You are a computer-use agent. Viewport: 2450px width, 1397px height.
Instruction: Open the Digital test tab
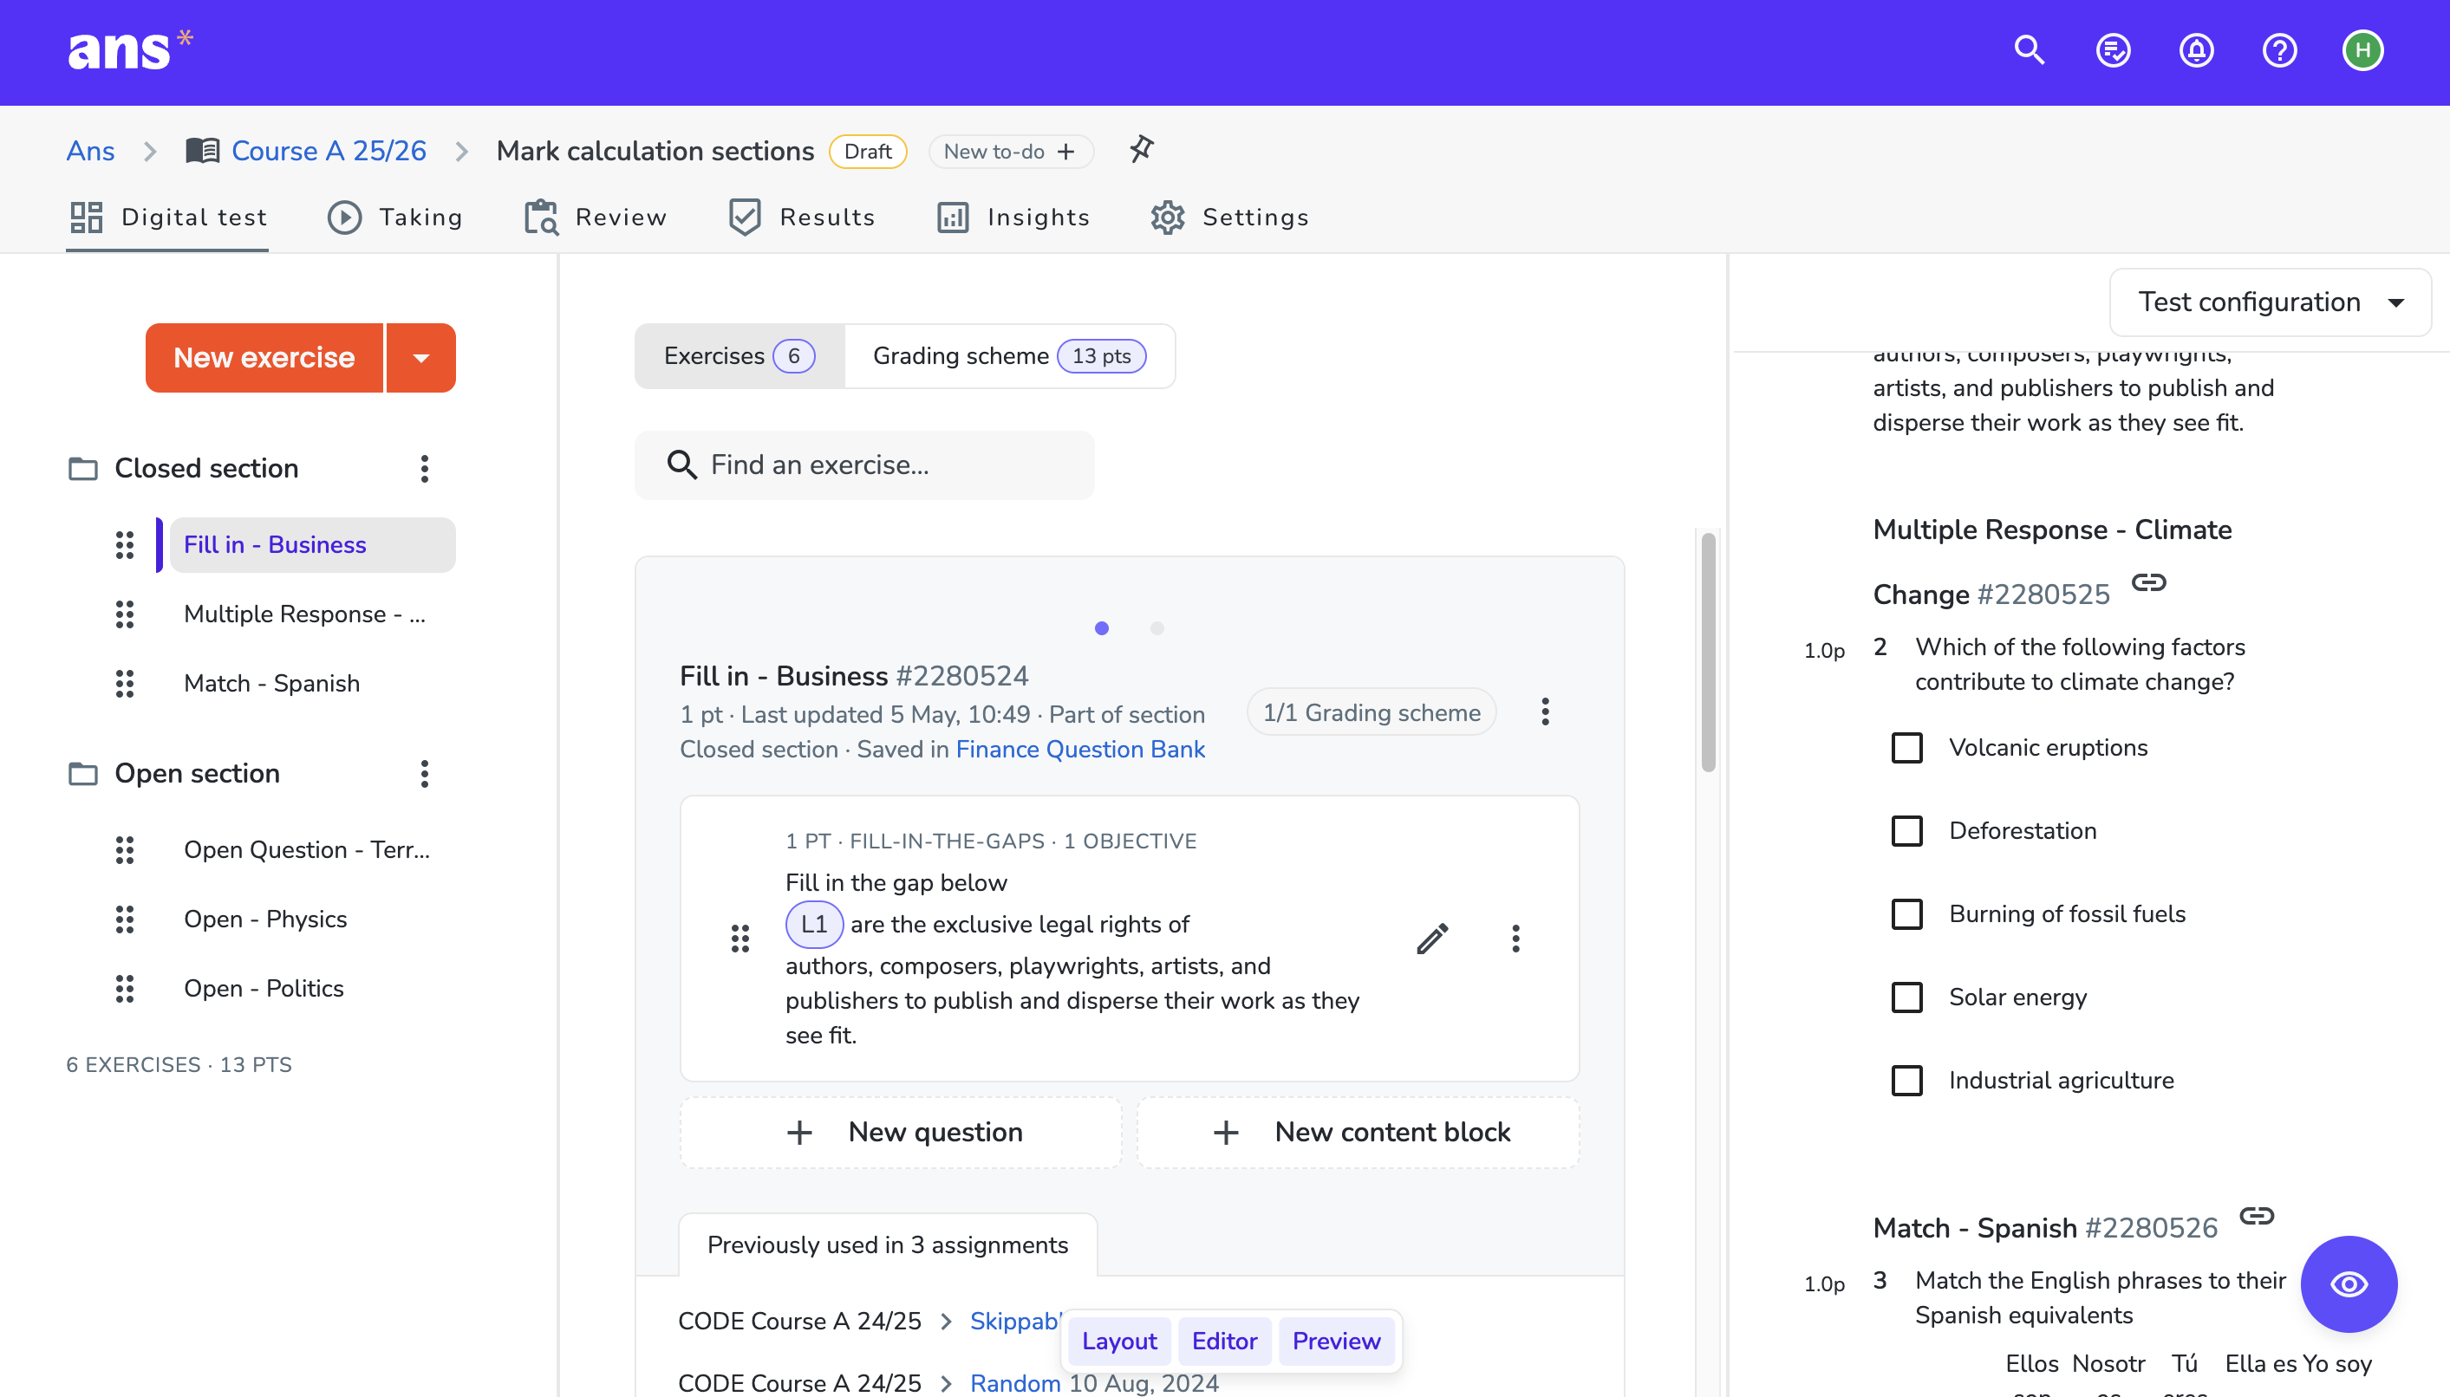tap(168, 218)
